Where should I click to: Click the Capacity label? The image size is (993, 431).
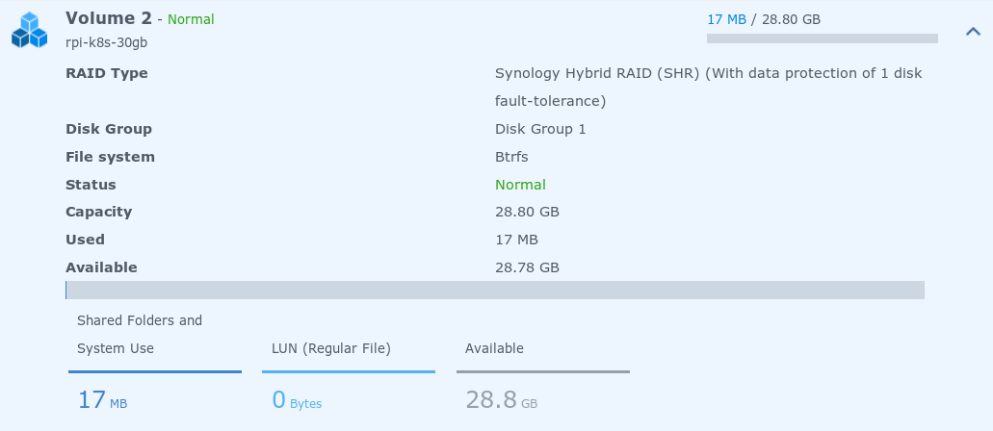(x=98, y=212)
